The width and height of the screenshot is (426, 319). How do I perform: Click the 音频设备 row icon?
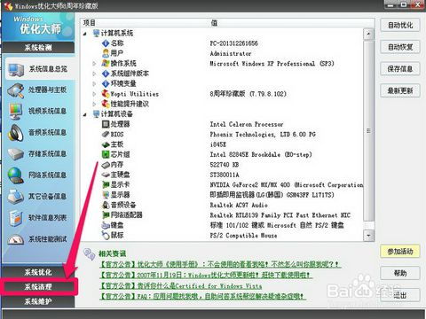click(106, 205)
